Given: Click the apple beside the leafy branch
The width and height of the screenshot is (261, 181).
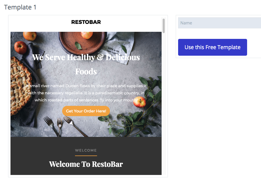Looking at the screenshot, I should (140, 102).
